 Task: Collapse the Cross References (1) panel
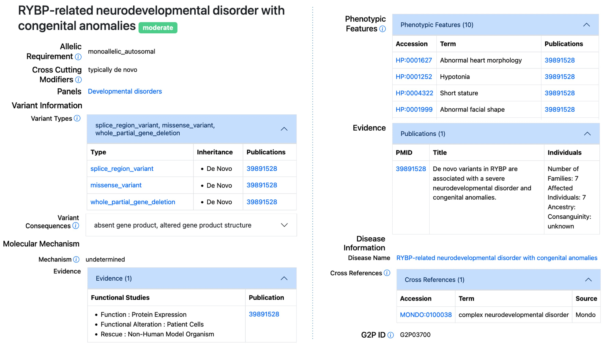[x=588, y=280]
